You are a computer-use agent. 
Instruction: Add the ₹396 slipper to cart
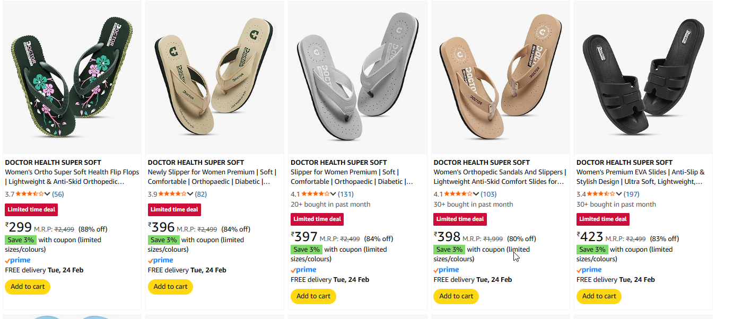pos(170,287)
